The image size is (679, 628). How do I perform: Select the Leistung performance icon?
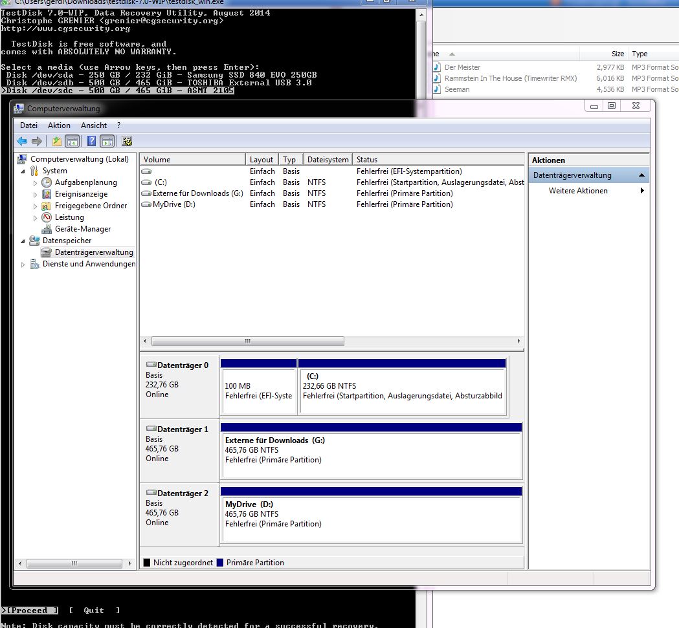tap(47, 217)
